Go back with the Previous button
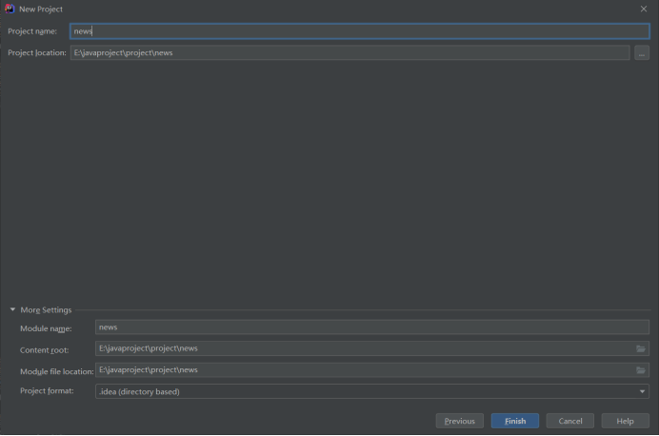This screenshot has width=659, height=436. pyautogui.click(x=460, y=421)
